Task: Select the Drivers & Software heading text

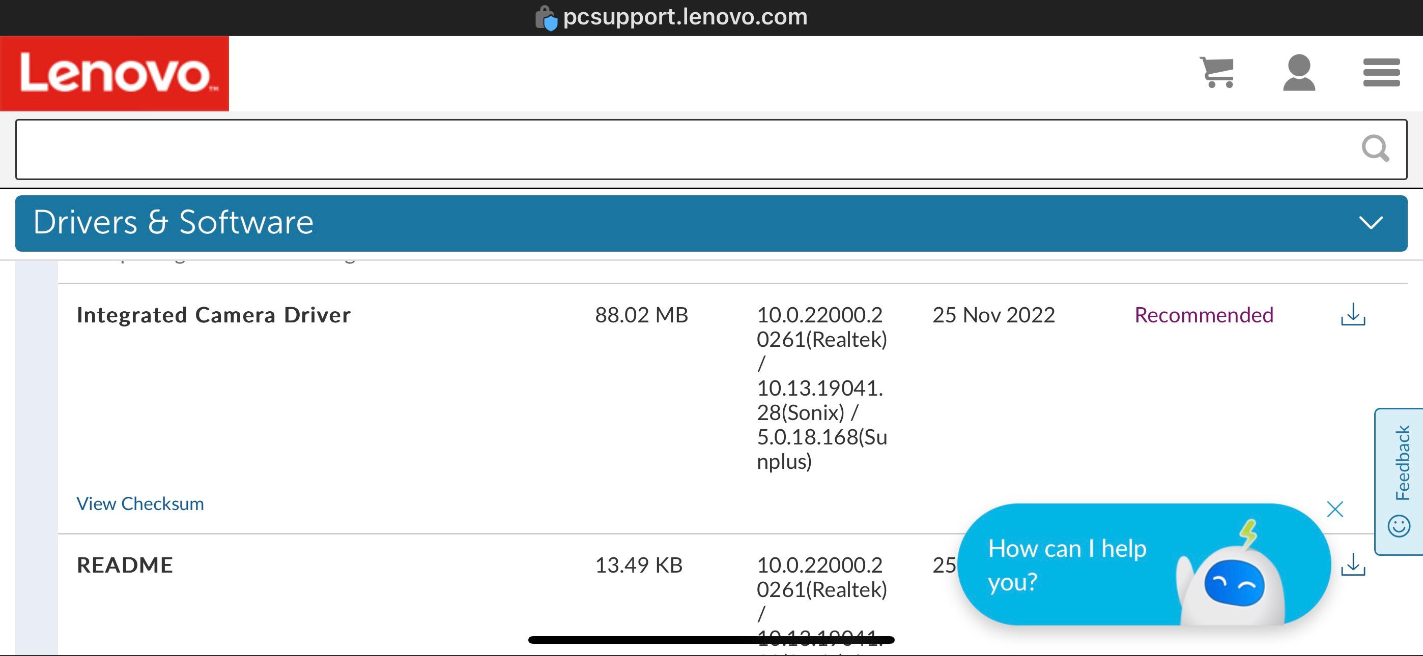Action: pos(174,222)
